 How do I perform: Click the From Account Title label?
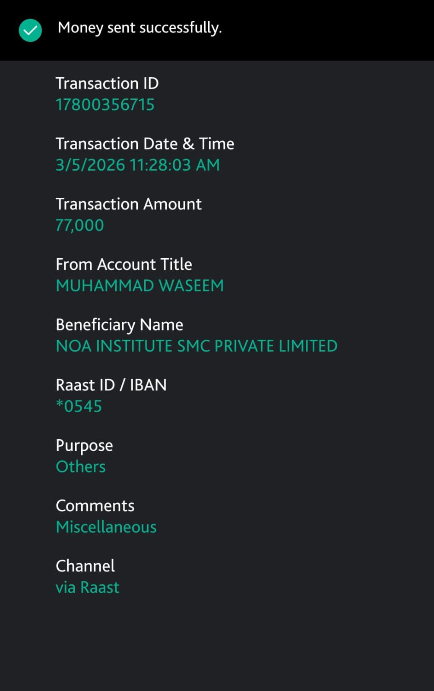[124, 264]
